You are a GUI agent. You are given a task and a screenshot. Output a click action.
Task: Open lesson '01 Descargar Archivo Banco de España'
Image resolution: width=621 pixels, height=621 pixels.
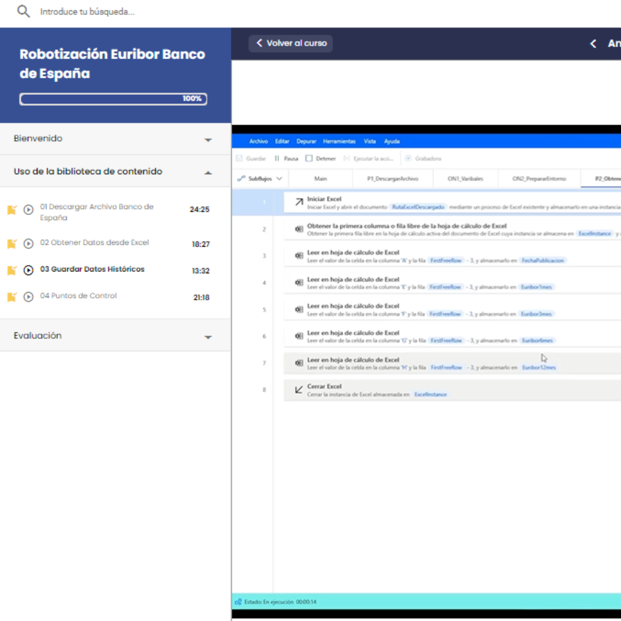pos(97,212)
